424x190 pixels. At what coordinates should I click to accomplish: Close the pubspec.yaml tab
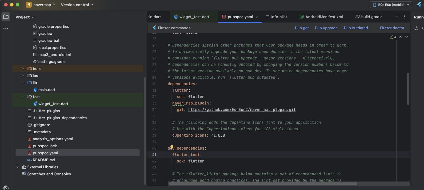coord(257,17)
